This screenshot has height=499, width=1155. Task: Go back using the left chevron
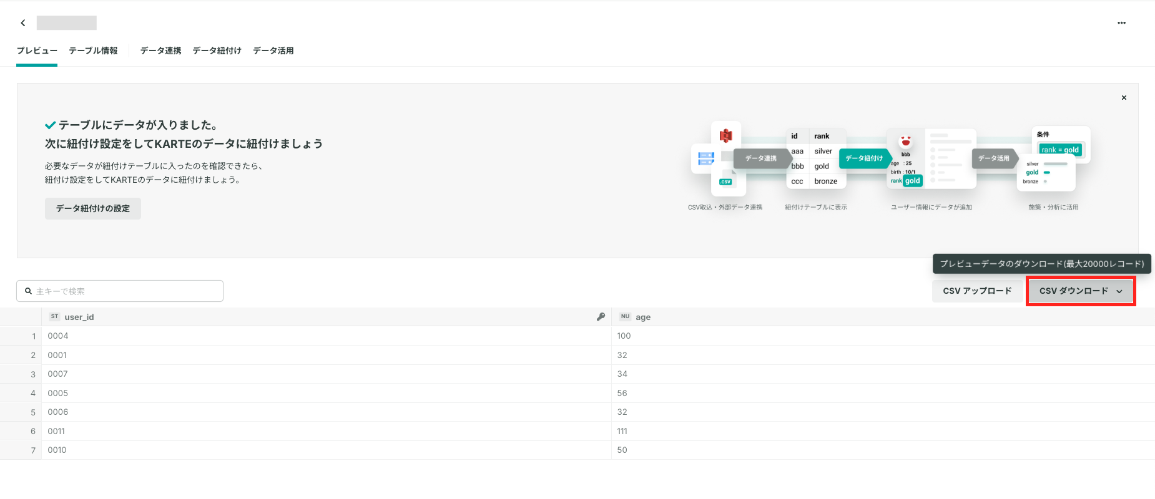click(x=23, y=23)
